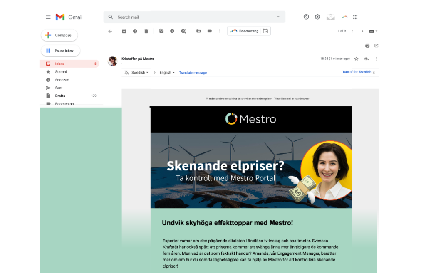The height and width of the screenshot is (273, 426).
Task: Open the Inbox folder
Action: 59,64
